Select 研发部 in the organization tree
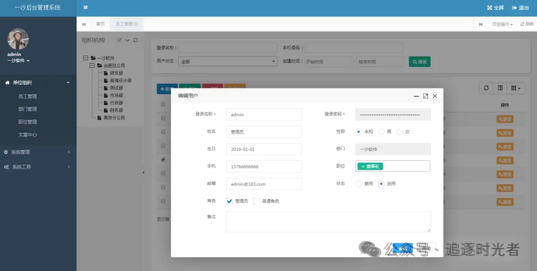This screenshot has height=271, width=537. click(116, 73)
